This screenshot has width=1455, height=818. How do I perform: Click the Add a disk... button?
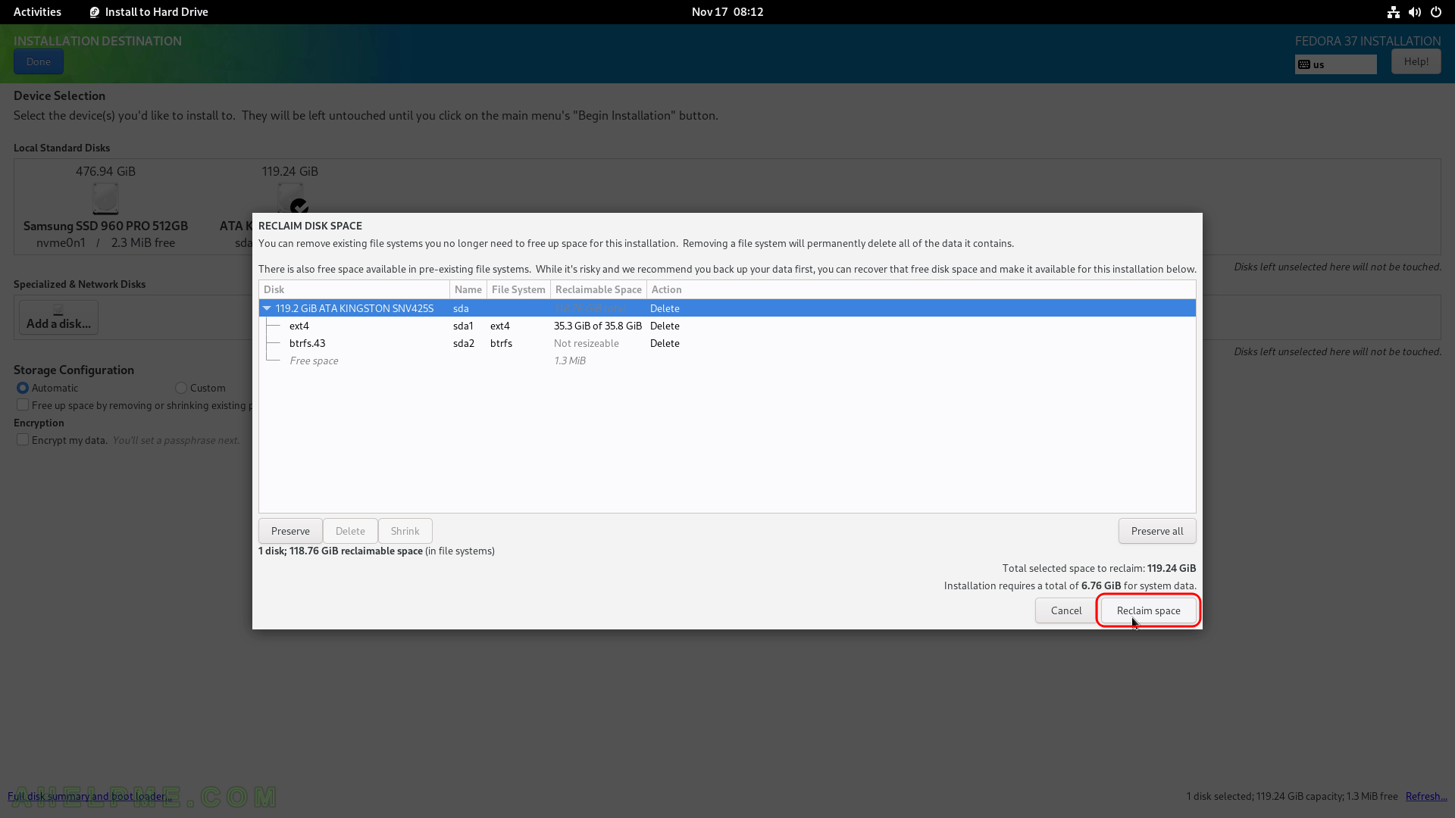58,317
